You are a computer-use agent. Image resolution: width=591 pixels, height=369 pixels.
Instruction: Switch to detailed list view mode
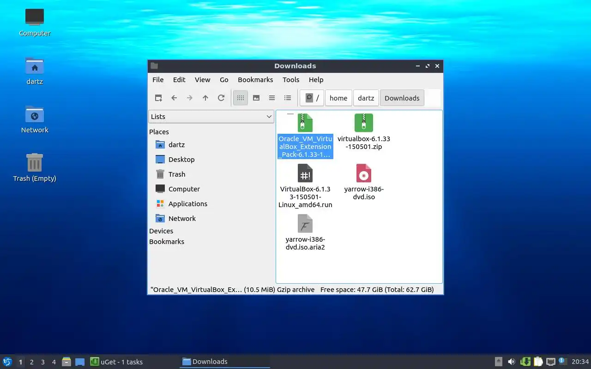click(288, 98)
